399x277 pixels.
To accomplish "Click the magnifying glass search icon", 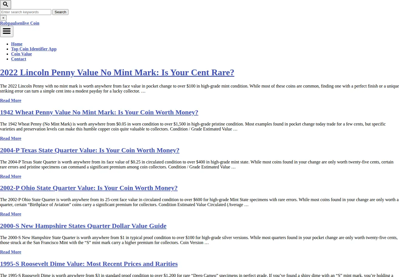I will (x=6, y=4).
